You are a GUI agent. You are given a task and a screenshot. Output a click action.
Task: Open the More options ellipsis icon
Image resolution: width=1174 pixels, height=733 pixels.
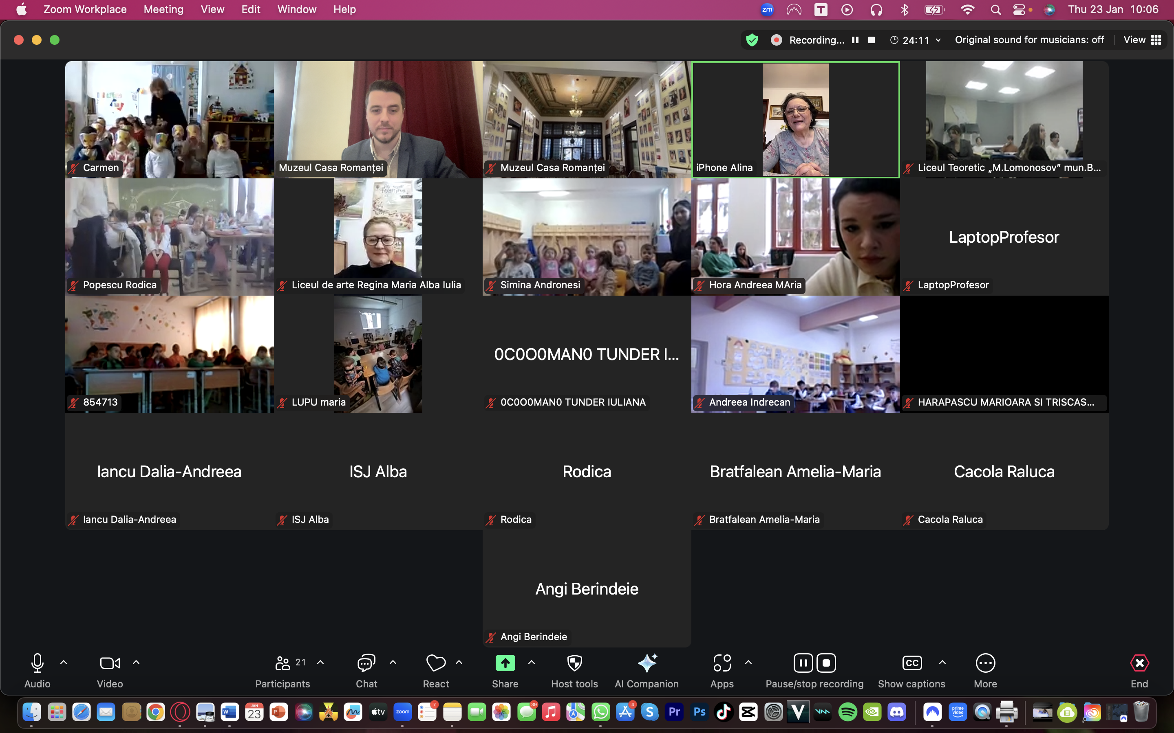pyautogui.click(x=985, y=663)
